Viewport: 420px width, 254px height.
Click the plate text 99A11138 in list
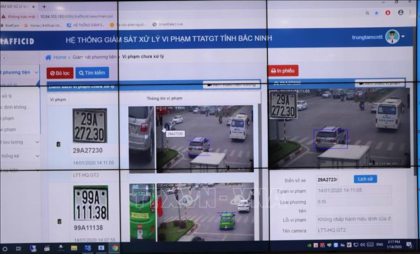[88, 227]
